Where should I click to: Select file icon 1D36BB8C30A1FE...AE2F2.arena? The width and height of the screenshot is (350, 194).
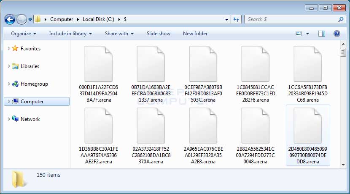98,126
